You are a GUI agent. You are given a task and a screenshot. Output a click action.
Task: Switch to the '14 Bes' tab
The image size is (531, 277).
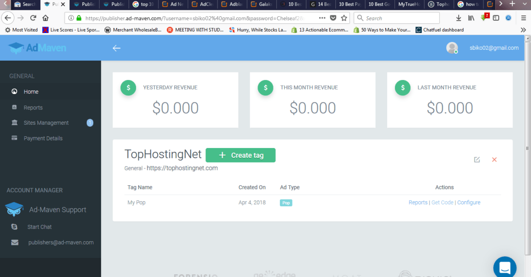coord(321,4)
